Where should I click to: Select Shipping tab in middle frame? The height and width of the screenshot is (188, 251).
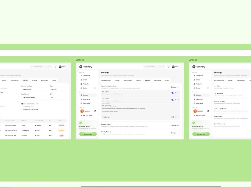point(147,80)
